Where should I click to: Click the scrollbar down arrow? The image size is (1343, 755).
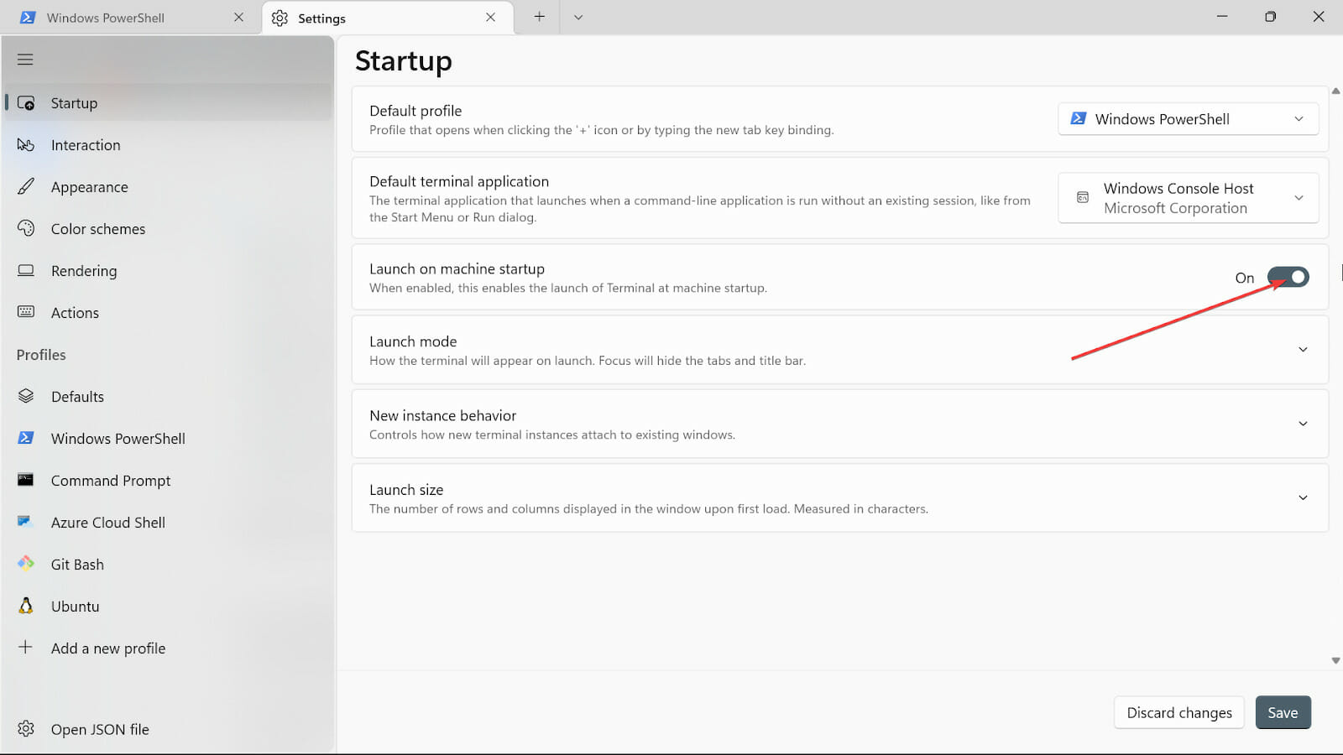(1335, 660)
